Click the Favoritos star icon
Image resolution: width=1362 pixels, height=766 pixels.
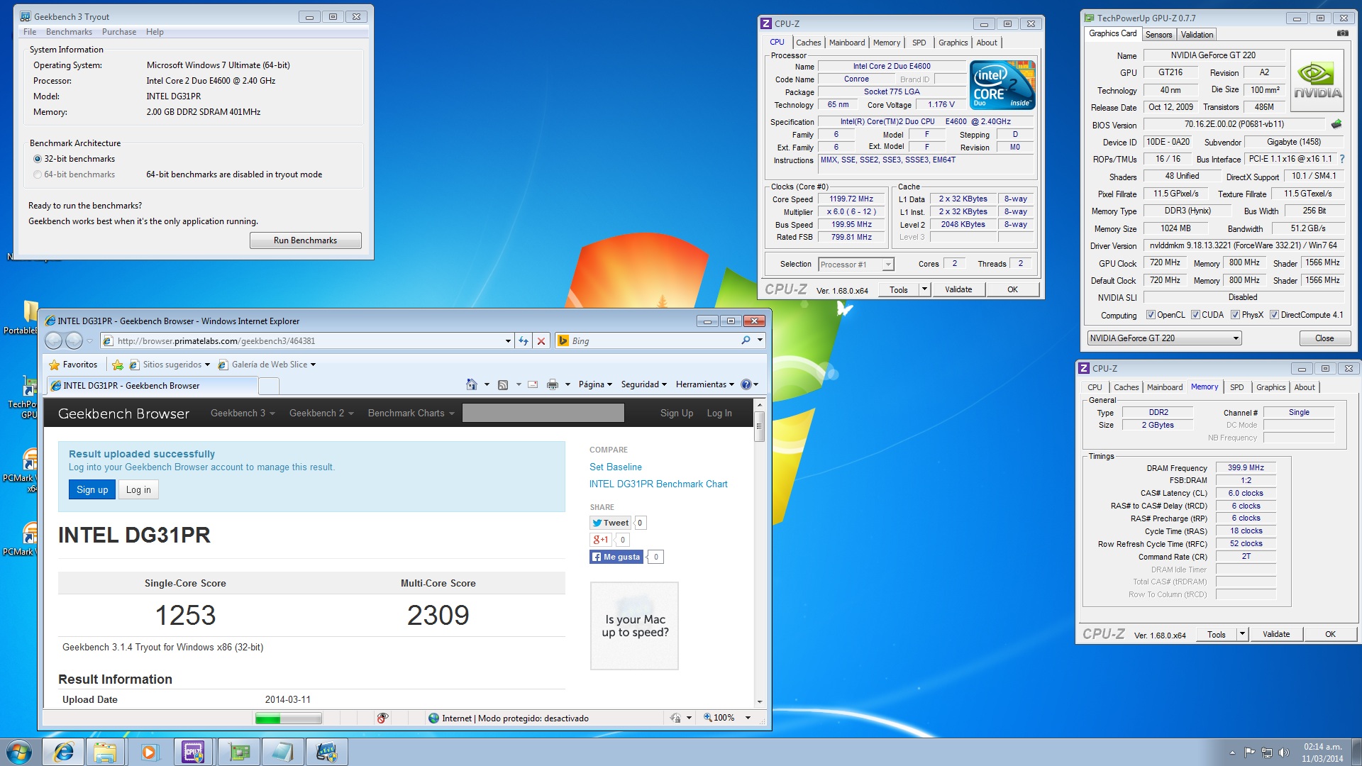tap(54, 365)
